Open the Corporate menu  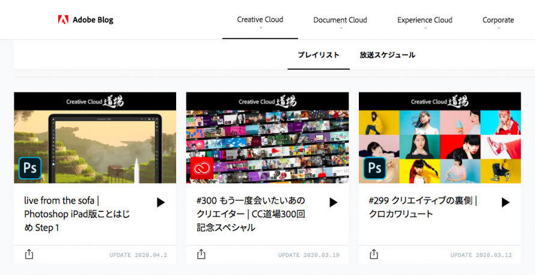[498, 20]
